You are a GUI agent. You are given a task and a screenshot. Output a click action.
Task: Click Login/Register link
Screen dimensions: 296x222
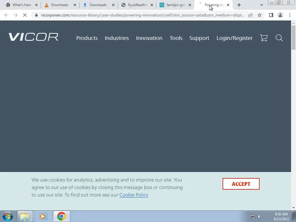pyautogui.click(x=234, y=38)
